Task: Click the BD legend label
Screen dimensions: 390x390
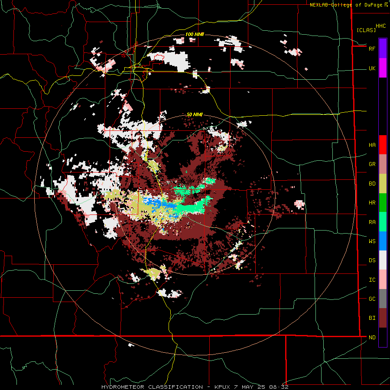Action: click(372, 184)
